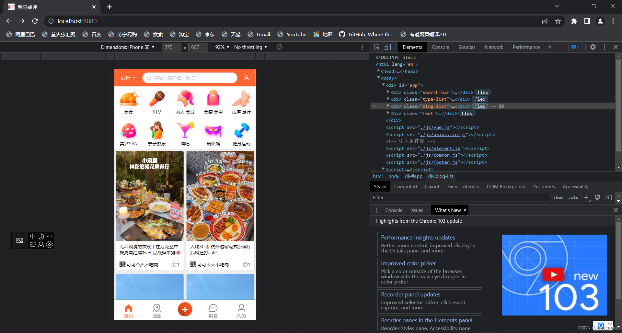Open the Chrome extensions puzzle icon
Screen dimensions: 622x333
574,21
